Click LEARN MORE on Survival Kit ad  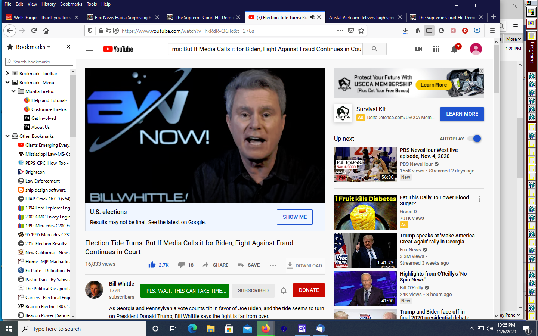pos(462,114)
